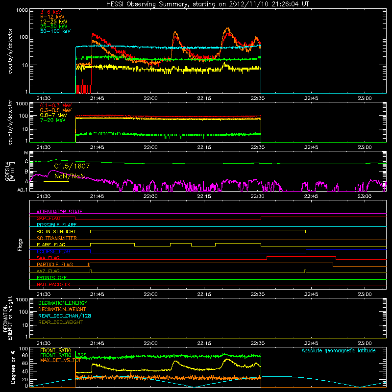The height and width of the screenshot is (392, 392).
Task: Click the AAZ_FLAG label
Action: click(x=48, y=271)
